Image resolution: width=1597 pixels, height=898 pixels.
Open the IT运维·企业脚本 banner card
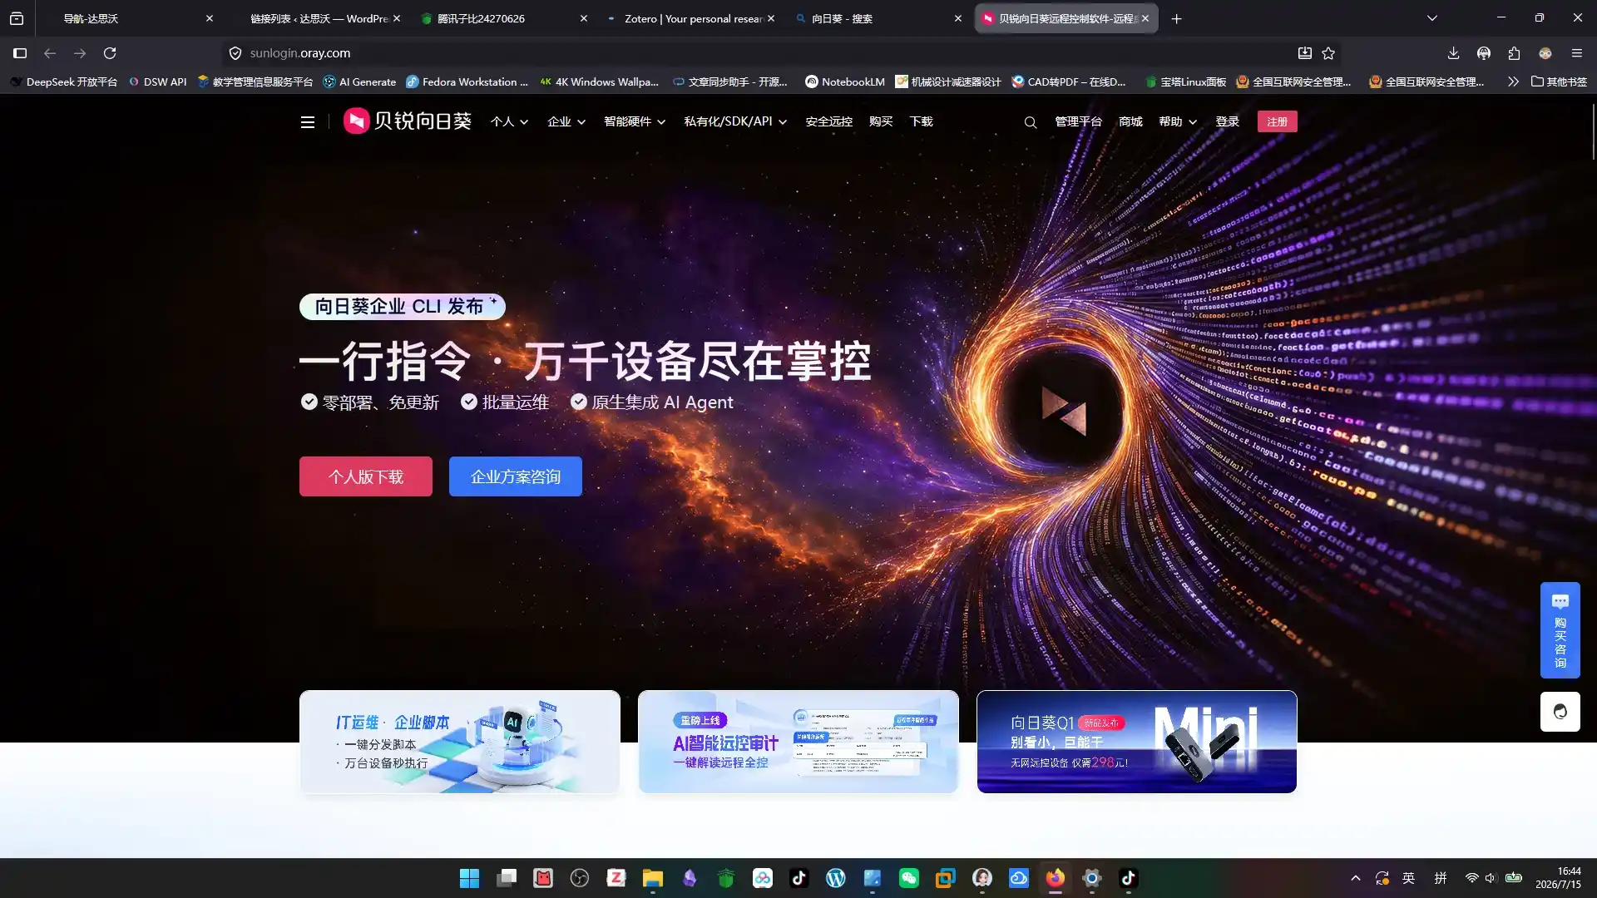(x=460, y=742)
